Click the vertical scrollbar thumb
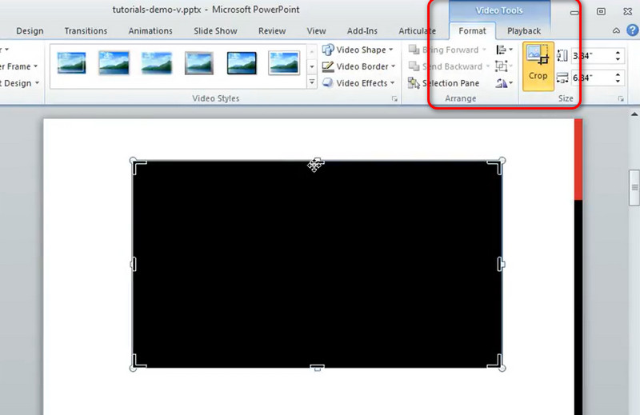The image size is (640, 415). click(634, 187)
